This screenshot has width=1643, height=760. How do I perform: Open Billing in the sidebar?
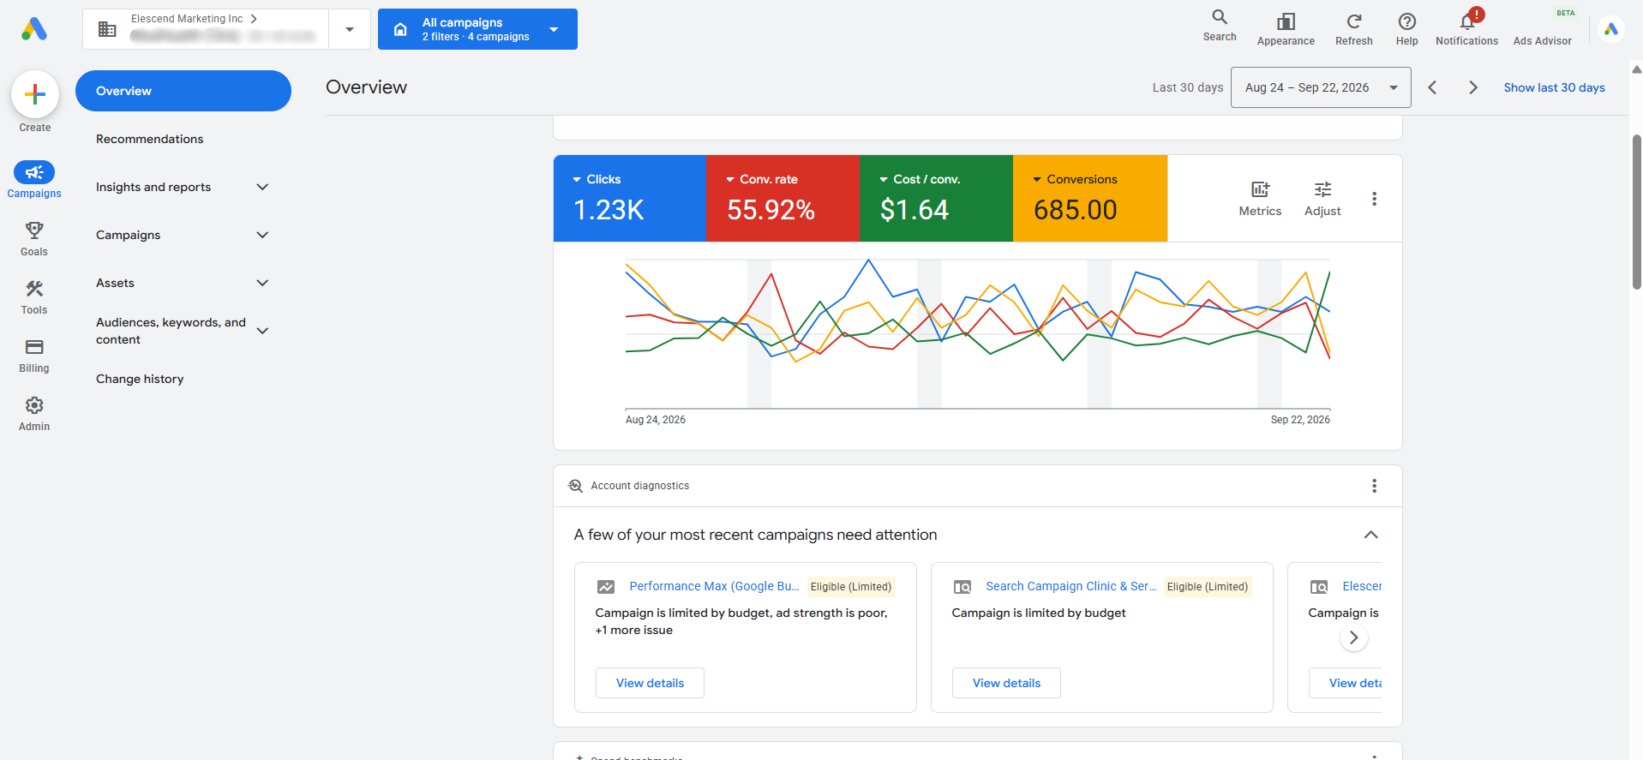[x=34, y=355]
